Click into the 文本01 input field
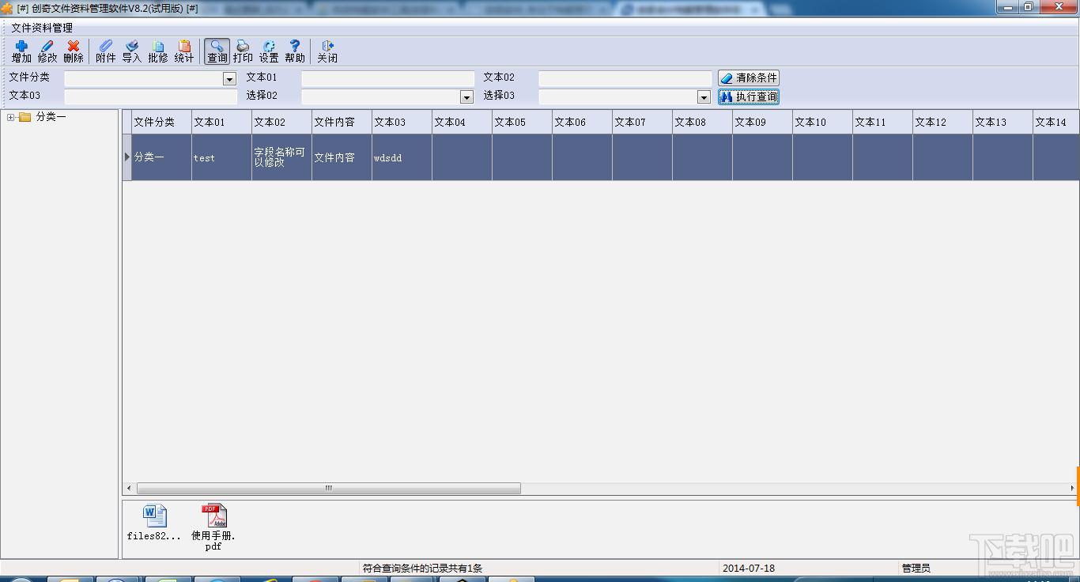Screen dimensions: 1080x582 [387, 78]
